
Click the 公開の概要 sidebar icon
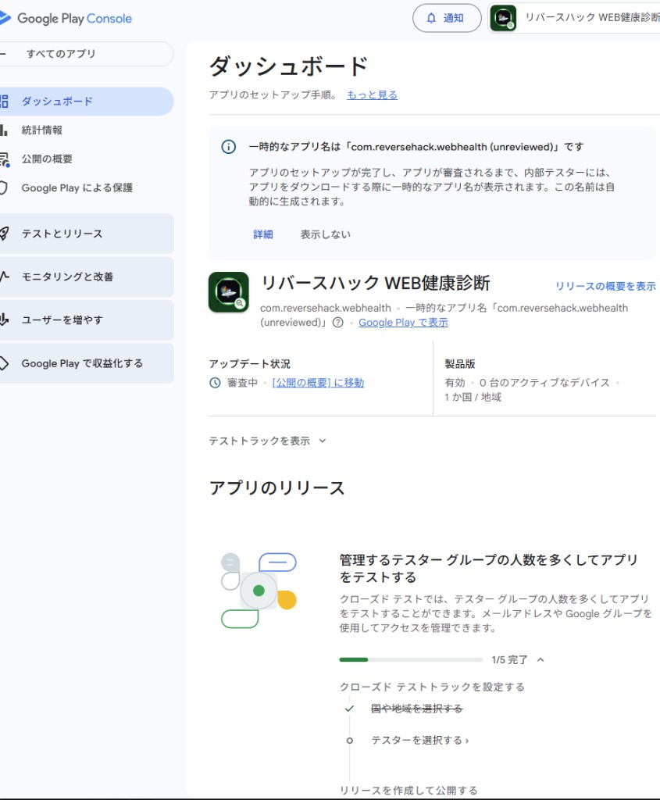[x=5, y=159]
